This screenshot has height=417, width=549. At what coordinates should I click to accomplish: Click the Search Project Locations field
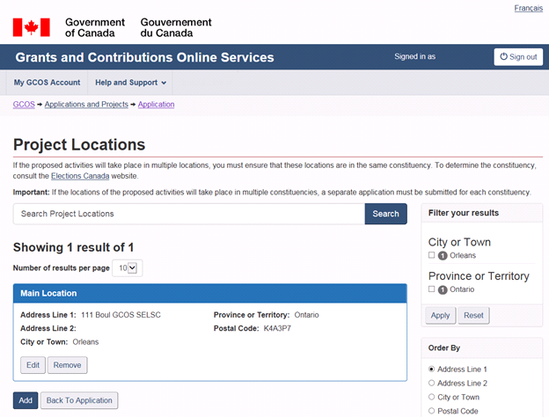[188, 214]
